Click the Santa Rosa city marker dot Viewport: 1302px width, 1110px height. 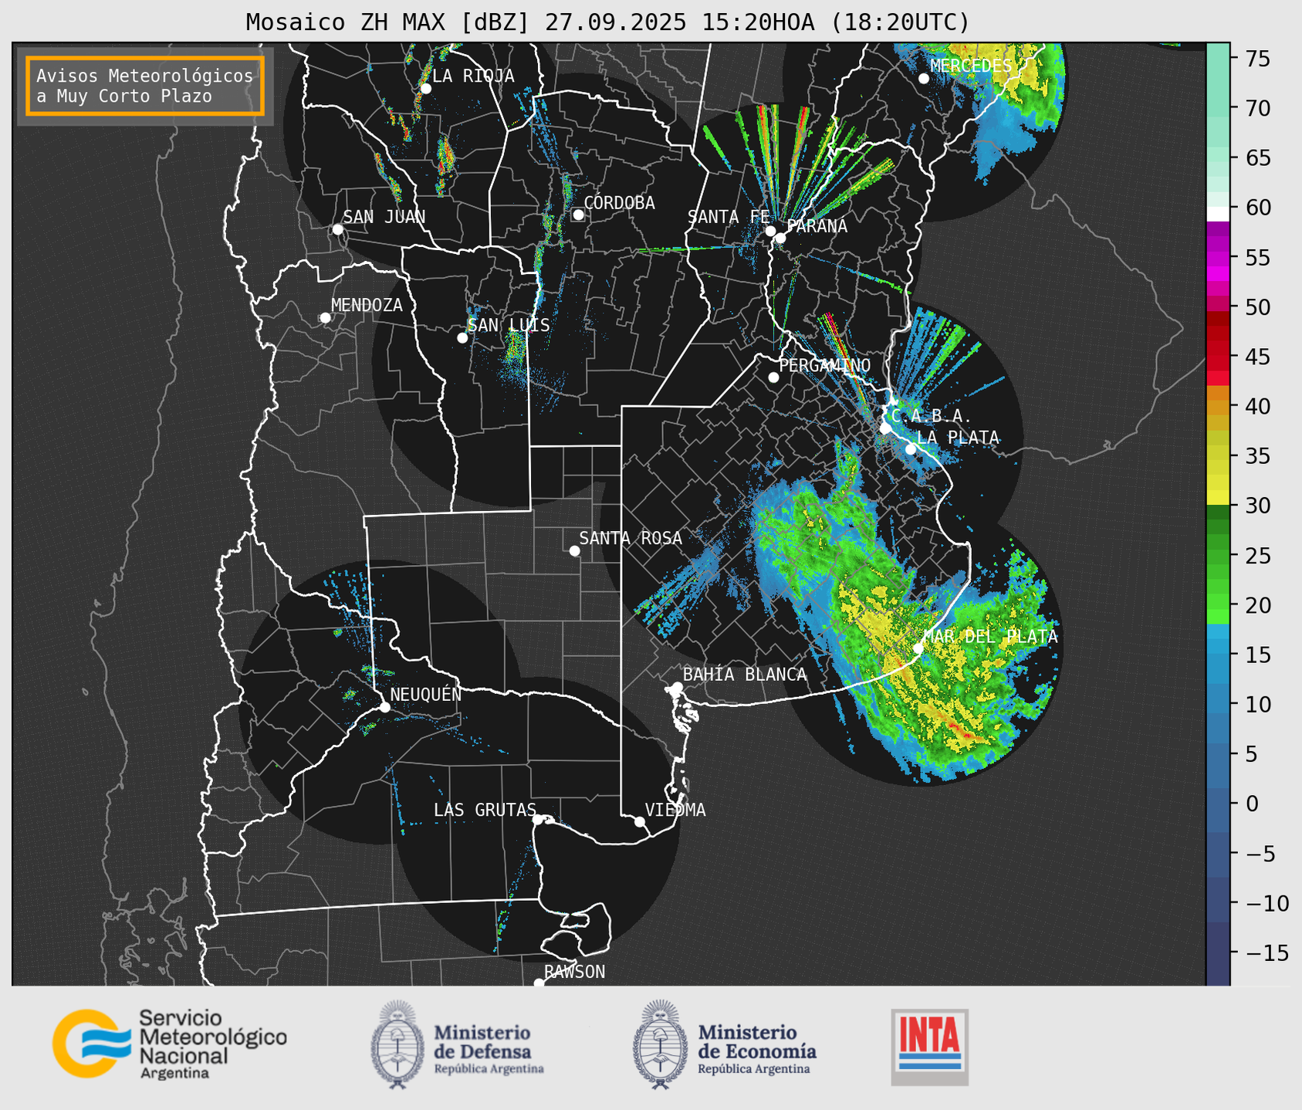pos(574,551)
